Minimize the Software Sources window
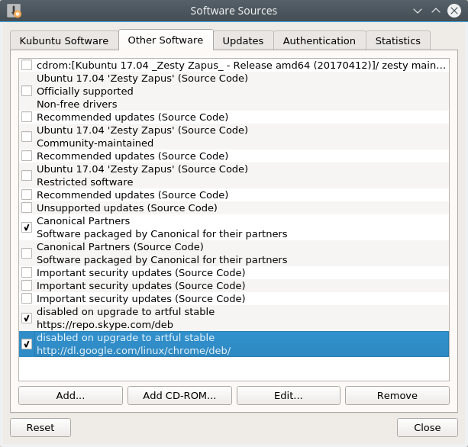Image resolution: width=468 pixels, height=447 pixels. point(418,11)
